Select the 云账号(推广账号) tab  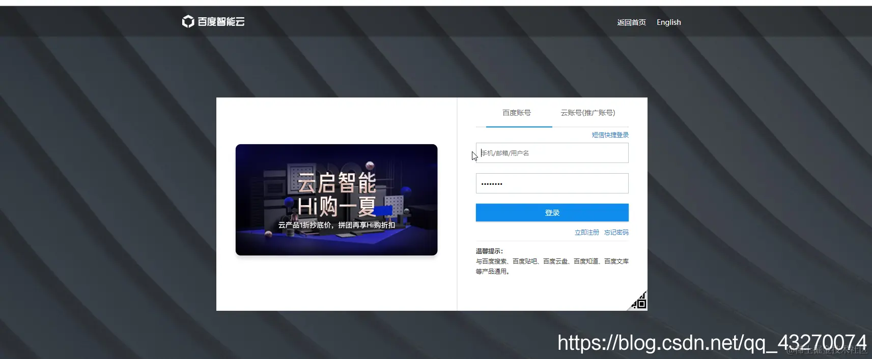click(588, 113)
